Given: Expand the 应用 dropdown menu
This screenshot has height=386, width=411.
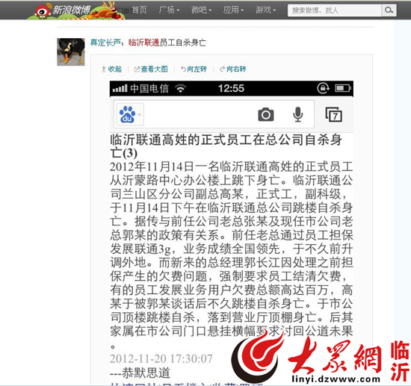Looking at the screenshot, I should click(233, 10).
